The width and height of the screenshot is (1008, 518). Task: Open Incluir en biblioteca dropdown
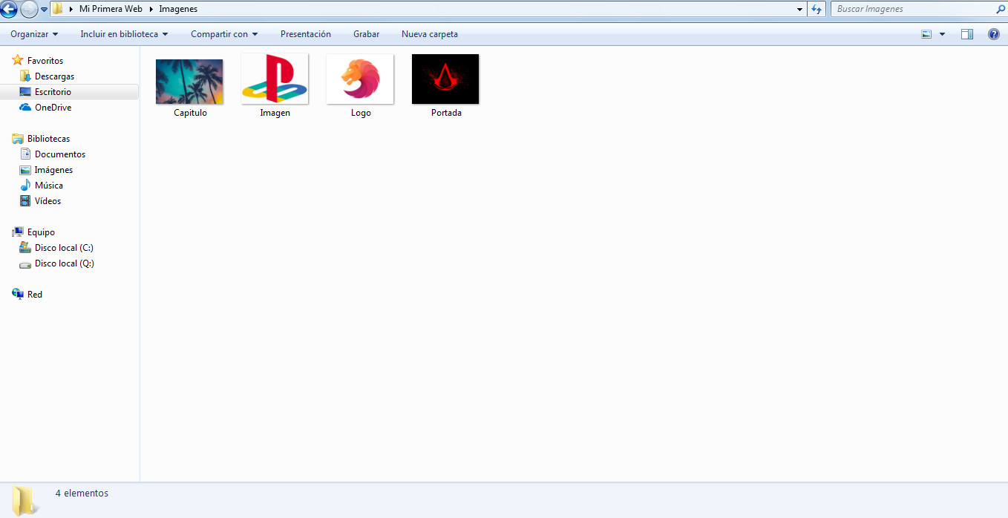click(124, 34)
